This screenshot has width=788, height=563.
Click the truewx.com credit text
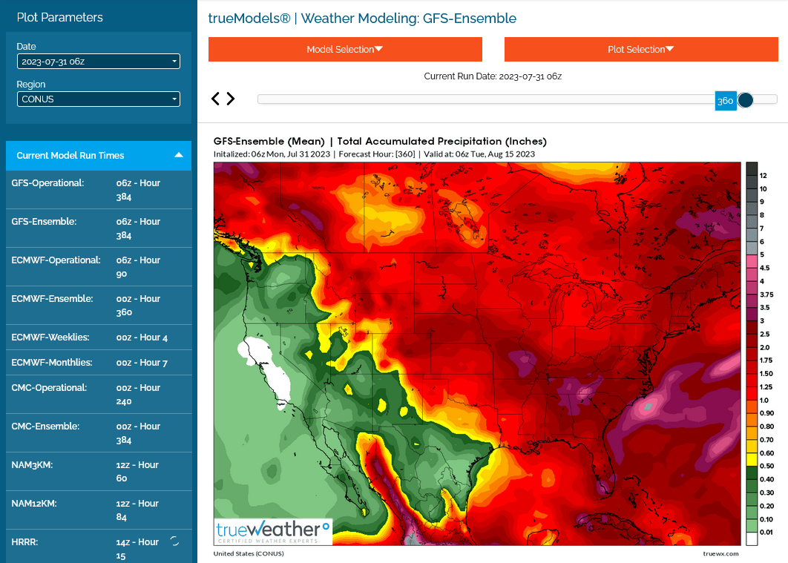[720, 553]
